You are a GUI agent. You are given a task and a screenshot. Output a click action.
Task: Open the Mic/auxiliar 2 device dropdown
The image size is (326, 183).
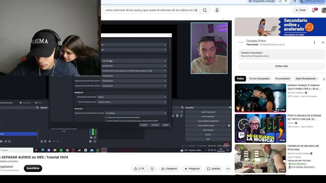[x=134, y=76]
